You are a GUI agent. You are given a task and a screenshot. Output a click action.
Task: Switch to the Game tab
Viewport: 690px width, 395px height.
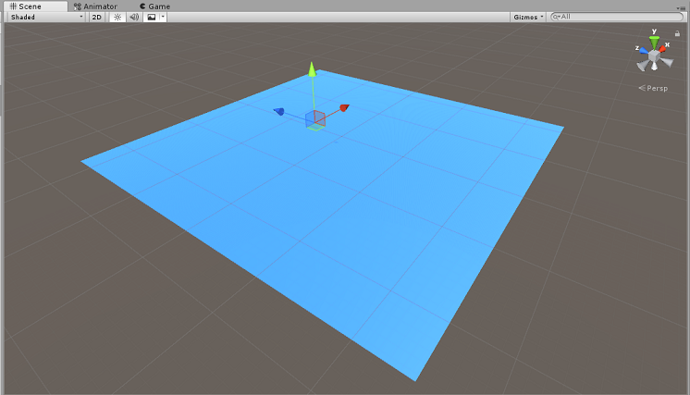[154, 6]
